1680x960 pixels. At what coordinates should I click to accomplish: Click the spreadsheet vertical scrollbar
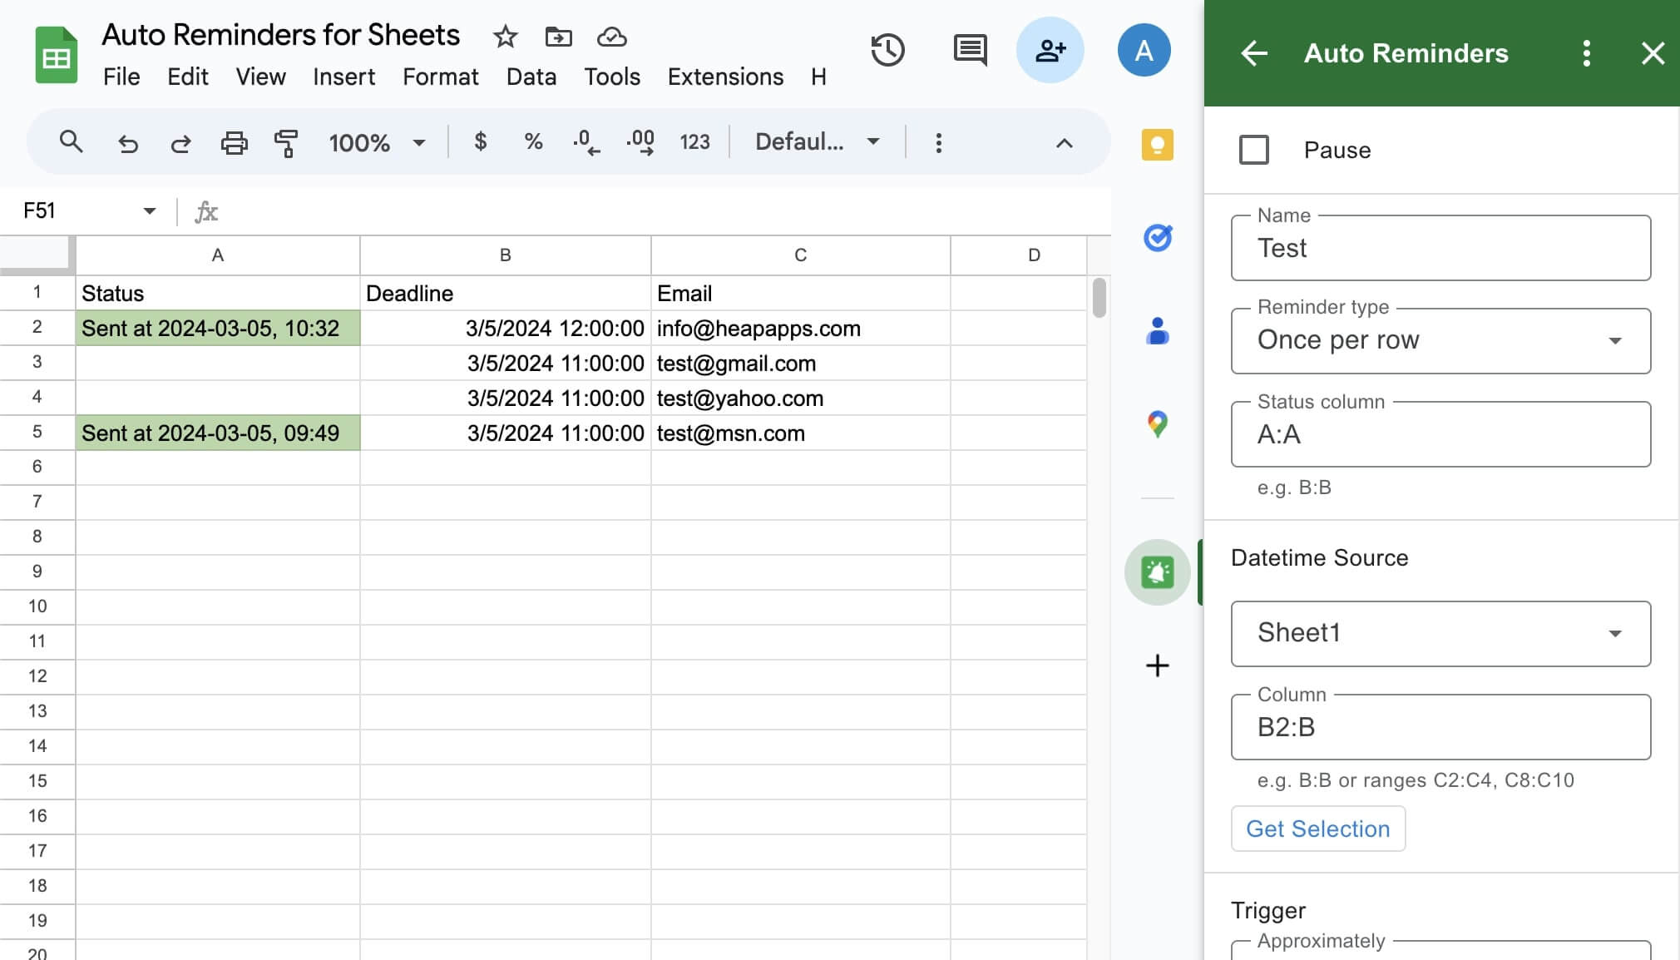click(1099, 298)
